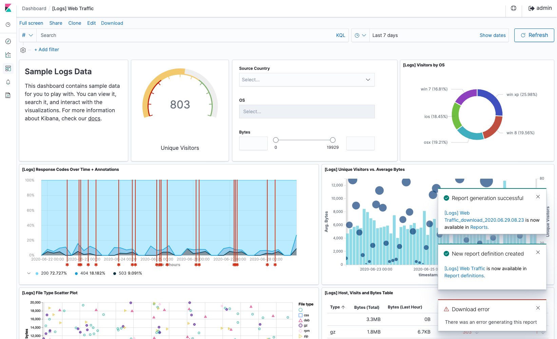Sort table by Type column arrow

tap(343, 307)
